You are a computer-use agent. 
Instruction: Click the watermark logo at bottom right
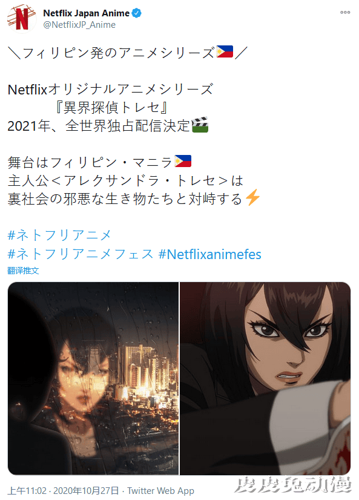point(292,485)
